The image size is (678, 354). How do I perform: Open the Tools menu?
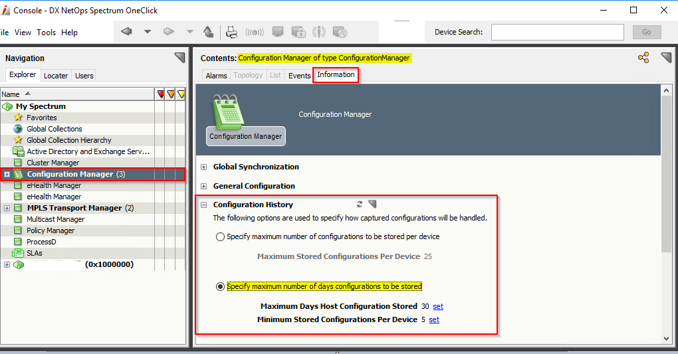pos(47,33)
